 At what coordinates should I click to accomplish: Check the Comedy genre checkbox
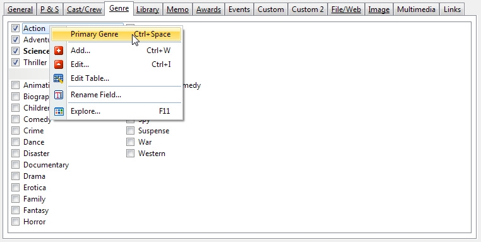coord(15,119)
